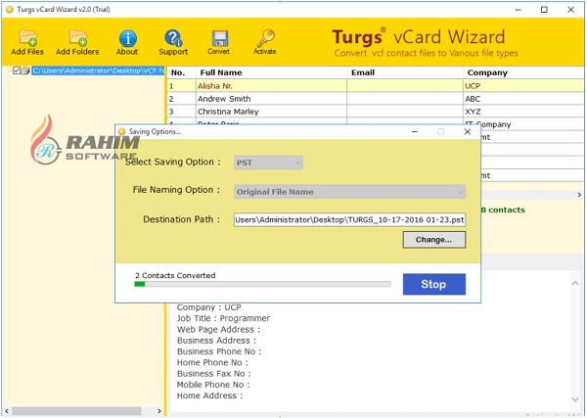Viewport: 587px width, 418px height.
Task: Select the C:\Users\Administrator\Desktop folder tree item
Action: [98, 70]
